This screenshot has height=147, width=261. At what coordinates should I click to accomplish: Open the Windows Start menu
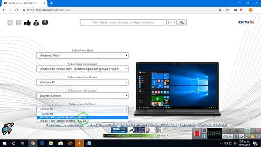pyautogui.click(x=4, y=143)
